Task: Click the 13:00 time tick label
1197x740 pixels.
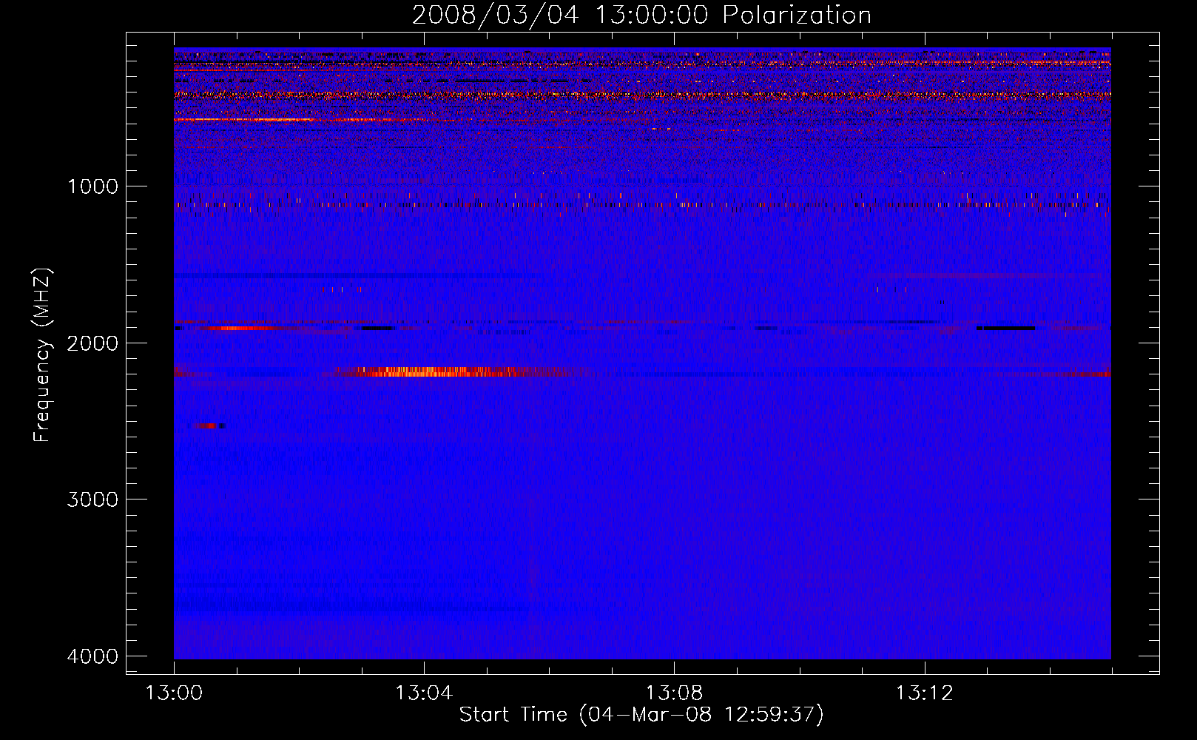Action: [174, 693]
